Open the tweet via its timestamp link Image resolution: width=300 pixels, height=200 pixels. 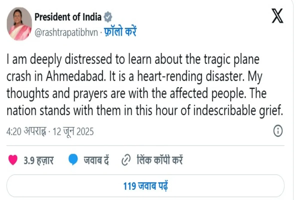pyautogui.click(x=49, y=130)
